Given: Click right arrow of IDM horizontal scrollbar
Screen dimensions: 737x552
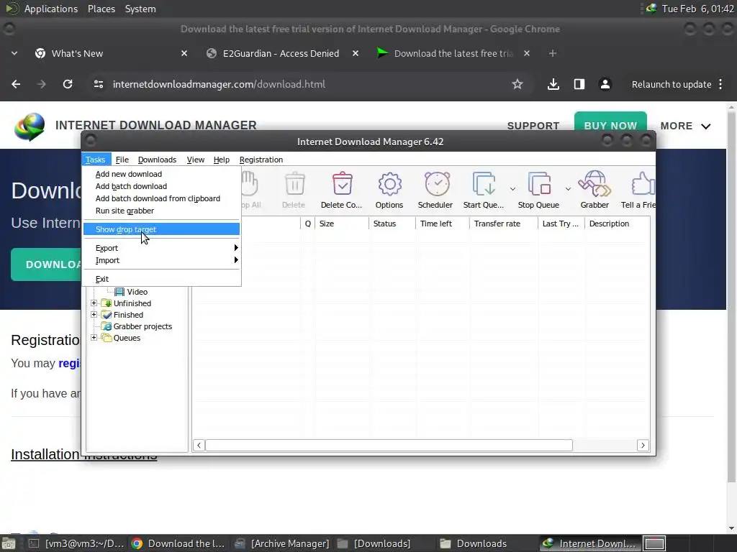Looking at the screenshot, I should point(643,445).
